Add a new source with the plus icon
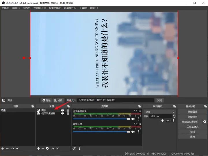This screenshot has height=156, width=208. point(38,148)
